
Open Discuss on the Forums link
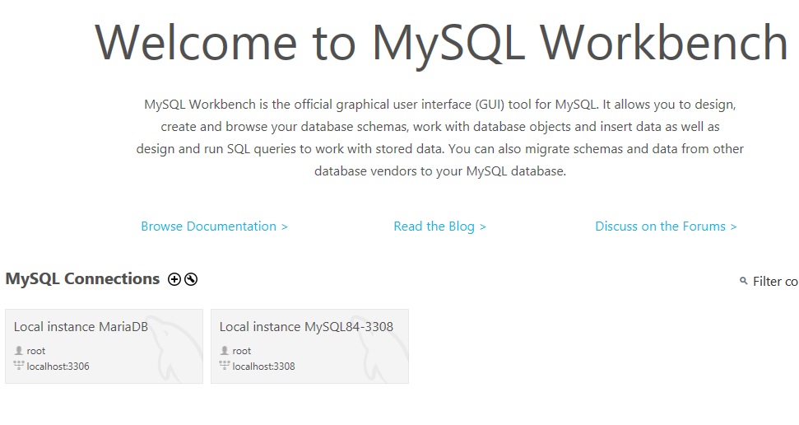point(666,226)
